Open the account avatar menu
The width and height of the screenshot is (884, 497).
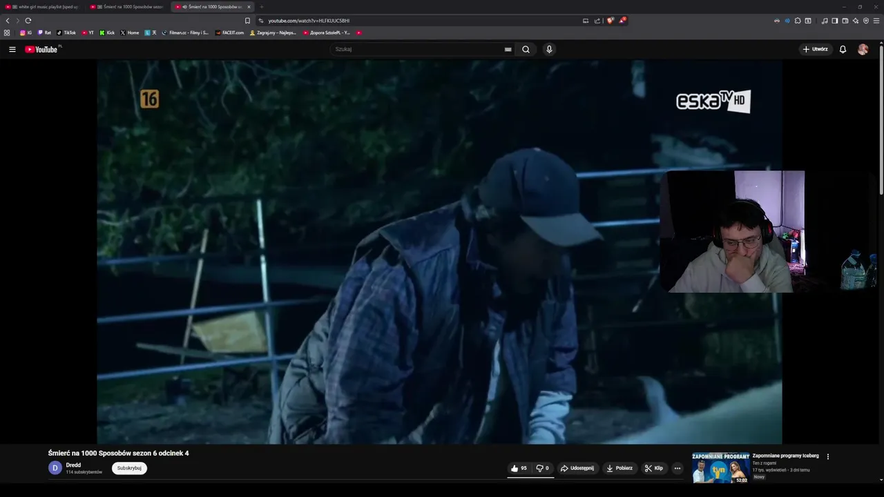click(x=863, y=49)
